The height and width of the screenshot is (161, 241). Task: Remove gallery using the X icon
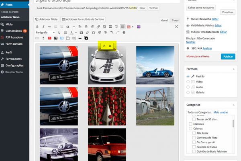(110, 46)
